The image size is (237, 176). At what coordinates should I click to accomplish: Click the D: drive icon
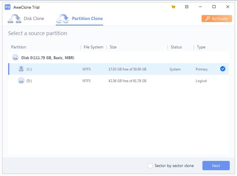click(x=21, y=81)
